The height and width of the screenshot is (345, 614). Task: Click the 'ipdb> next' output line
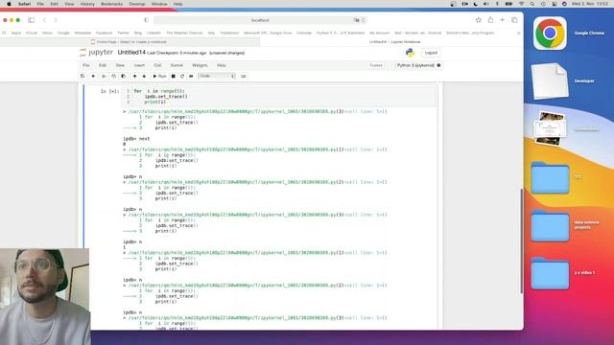tap(136, 139)
